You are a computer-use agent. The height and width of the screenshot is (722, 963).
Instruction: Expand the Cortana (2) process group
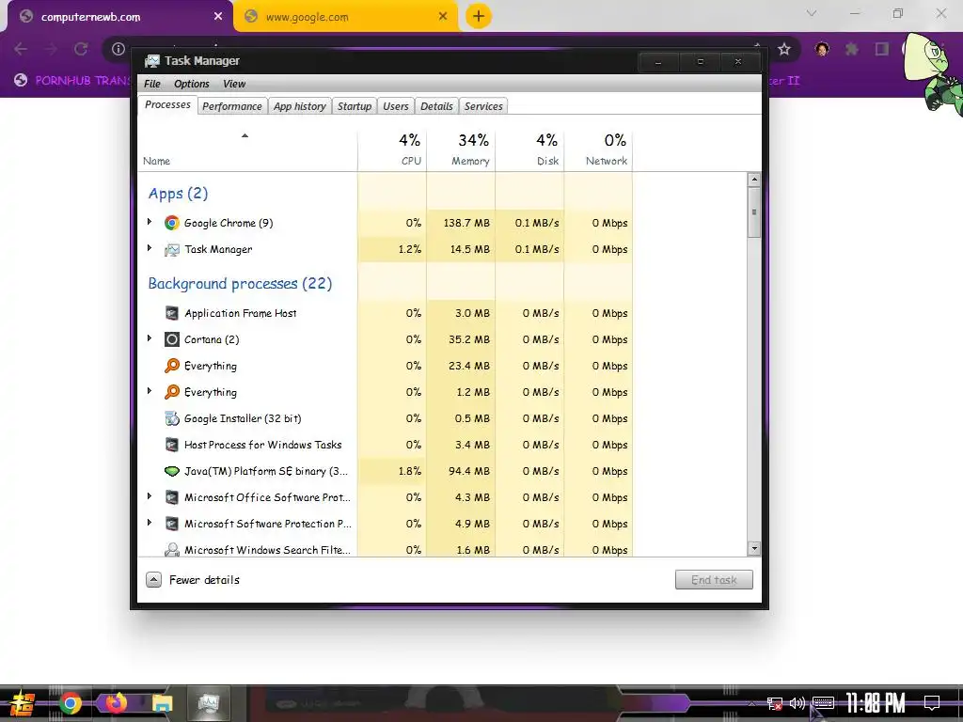(x=150, y=338)
